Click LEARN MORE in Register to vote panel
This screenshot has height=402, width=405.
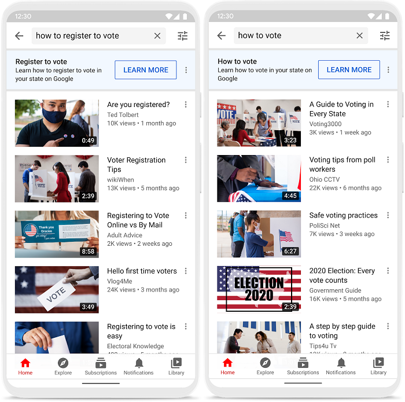146,70
